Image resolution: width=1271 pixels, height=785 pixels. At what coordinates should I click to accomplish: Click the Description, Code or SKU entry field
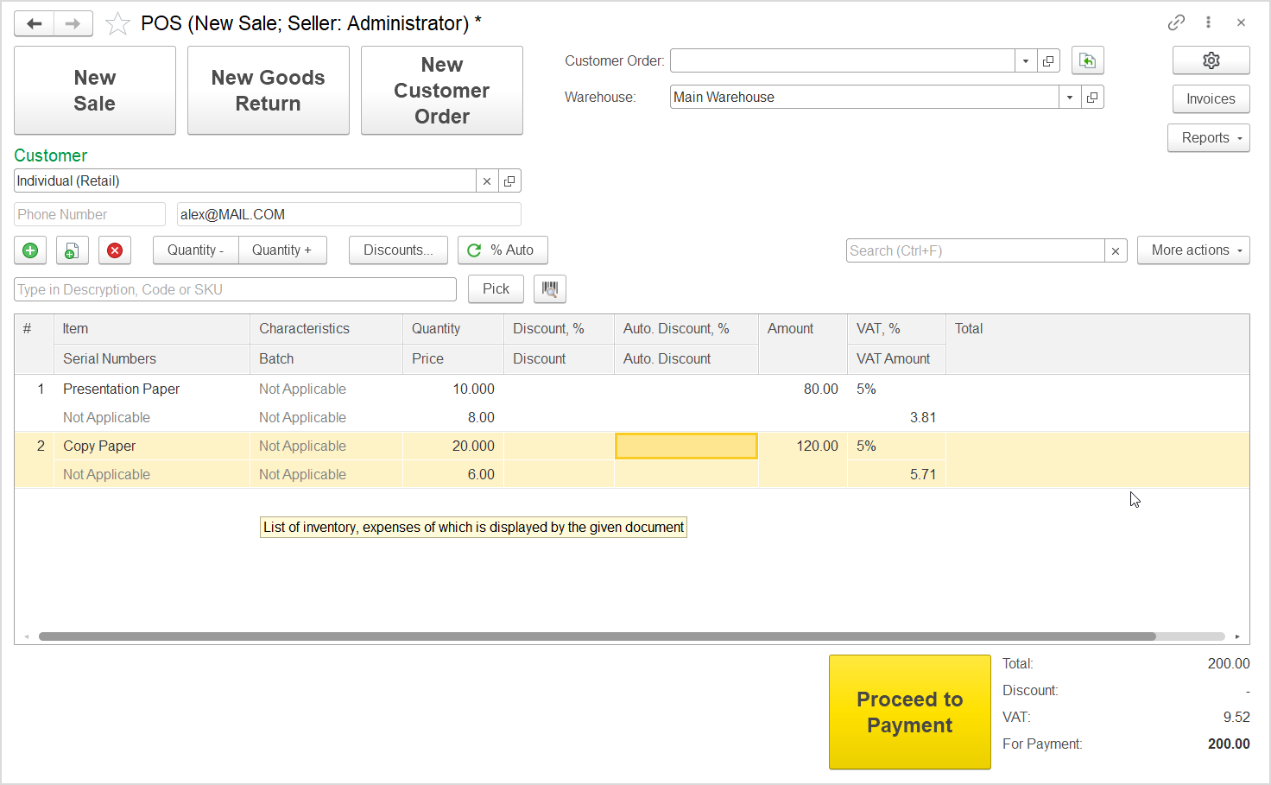coord(235,289)
